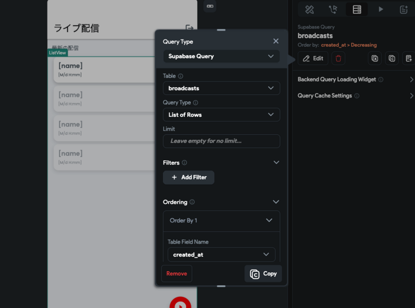The image size is (415, 308).
Task: Open the Supabase Query type dropdown
Action: tap(222, 57)
